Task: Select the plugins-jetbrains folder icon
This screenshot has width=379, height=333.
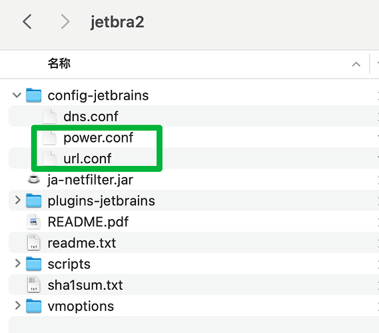Action: click(x=33, y=200)
